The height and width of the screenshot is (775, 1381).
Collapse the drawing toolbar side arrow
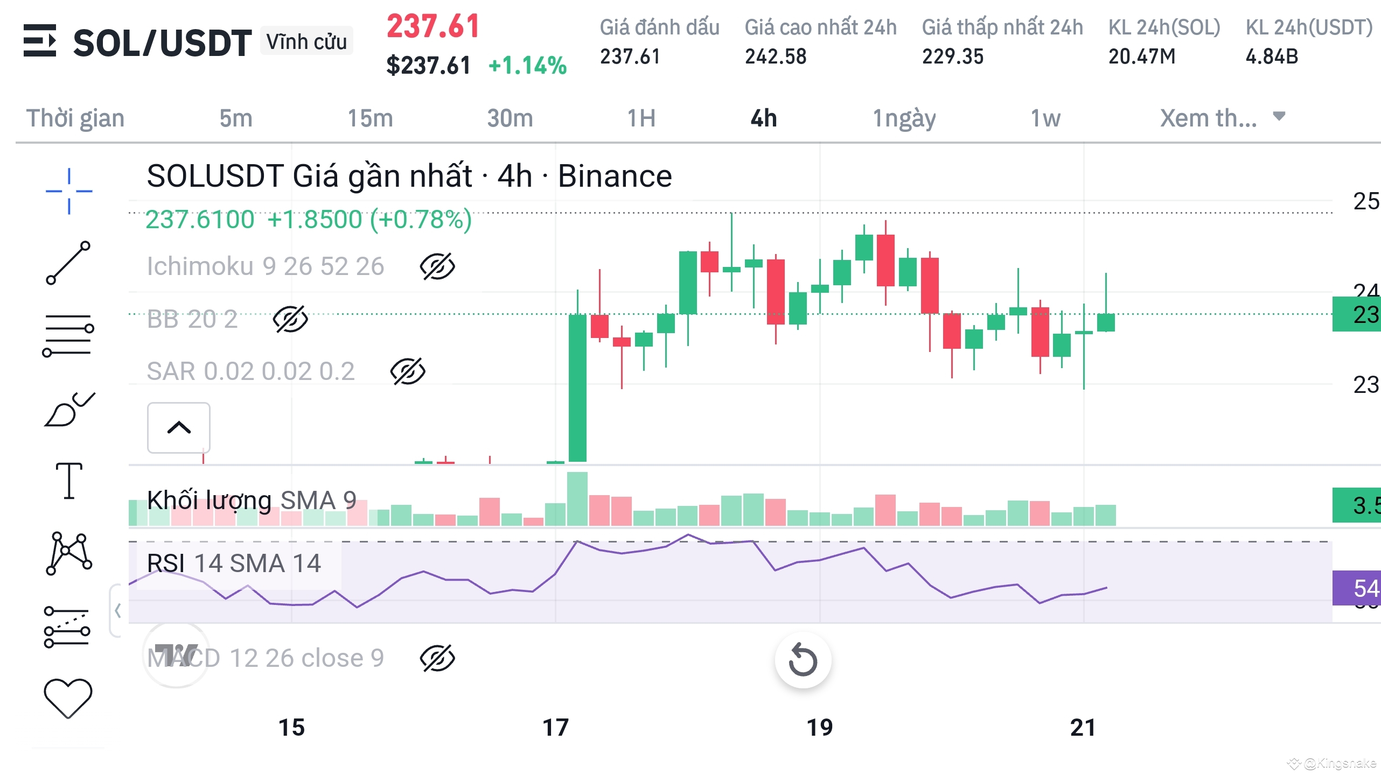(x=117, y=611)
